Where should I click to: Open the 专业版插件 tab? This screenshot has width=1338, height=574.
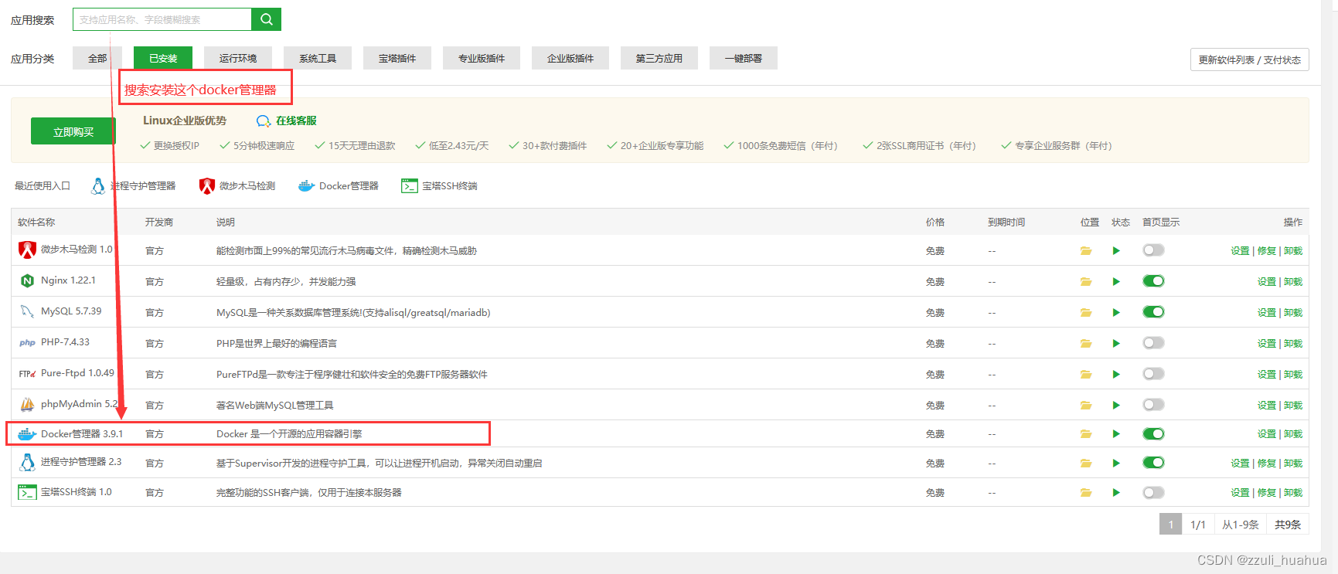point(482,58)
